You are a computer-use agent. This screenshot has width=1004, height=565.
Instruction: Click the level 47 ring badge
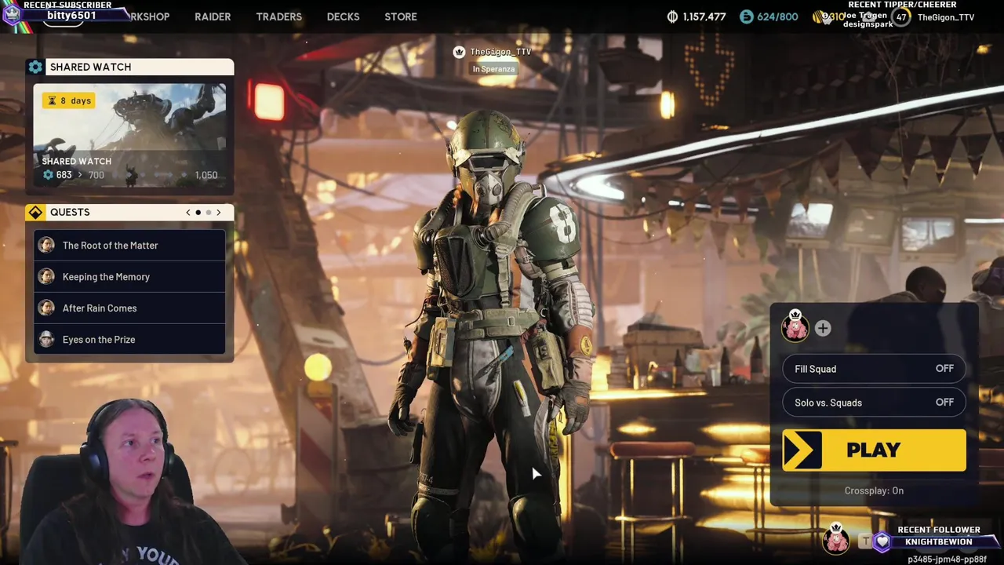click(901, 16)
